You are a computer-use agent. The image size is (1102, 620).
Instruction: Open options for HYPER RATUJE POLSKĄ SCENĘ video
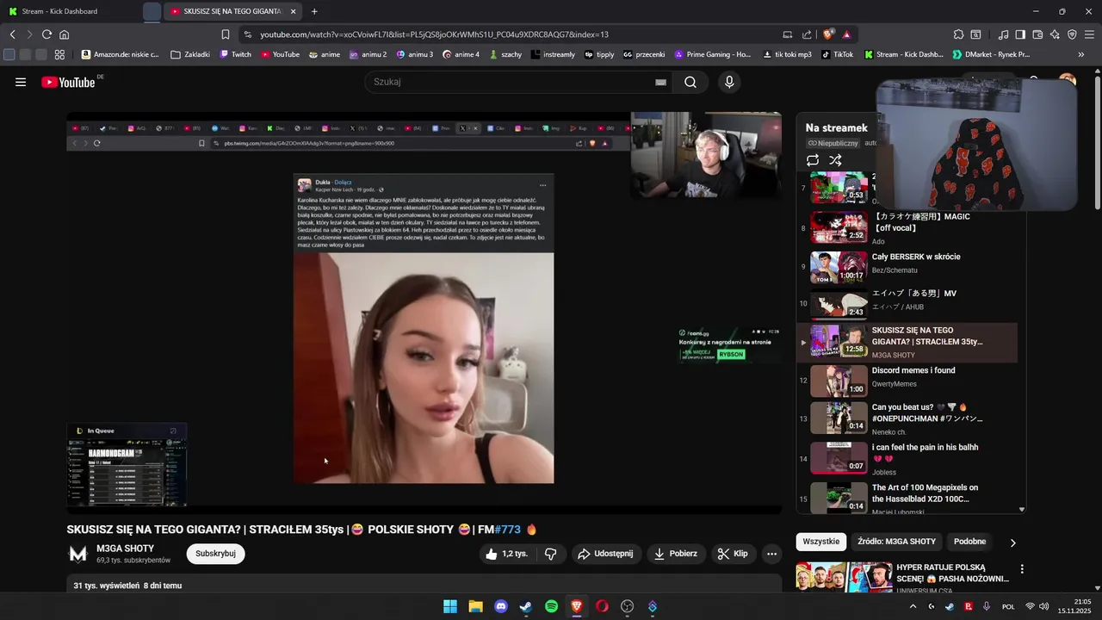coord(1022,569)
